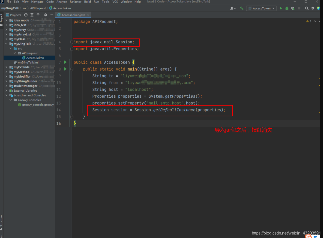The image size is (323, 238).
Task: Expand the myMethod module
Action: [x=6, y=72]
